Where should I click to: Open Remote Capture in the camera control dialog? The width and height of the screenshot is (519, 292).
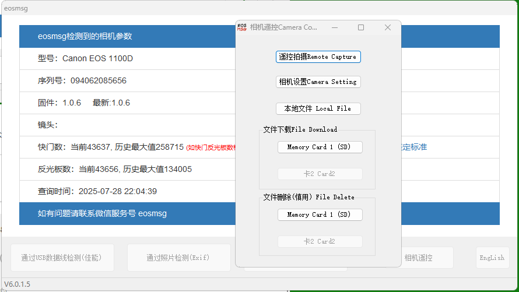coord(318,57)
